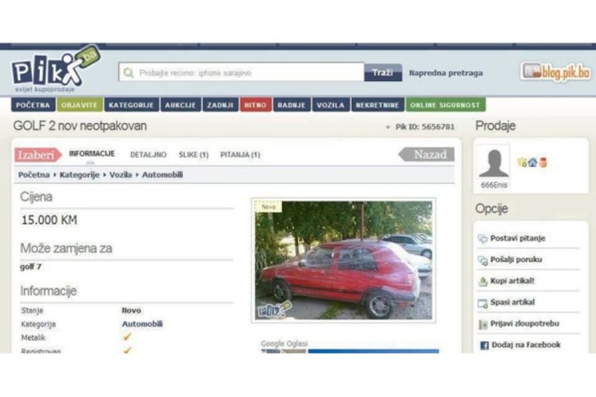
Task: Go to POČETNA in navigation bar
Action: [x=33, y=105]
